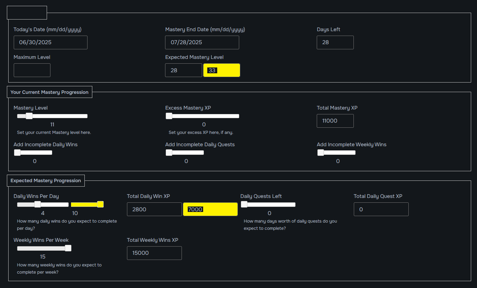Click the yellow Expected Mastery Level field showing 33

(x=222, y=70)
